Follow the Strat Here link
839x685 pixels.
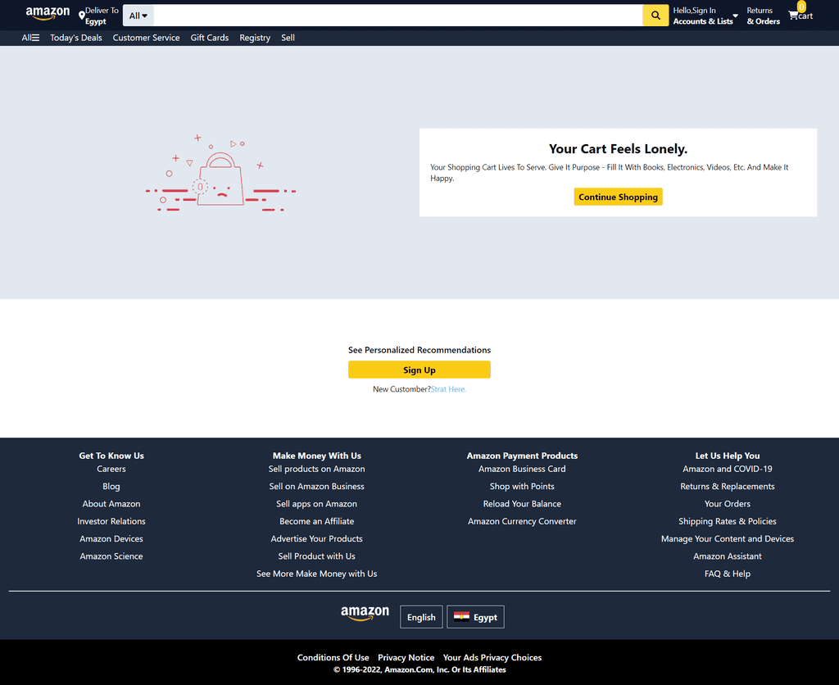coord(448,389)
